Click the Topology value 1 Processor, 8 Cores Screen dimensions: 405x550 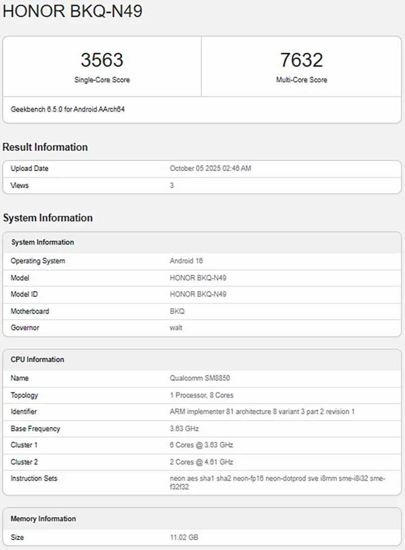tap(201, 395)
